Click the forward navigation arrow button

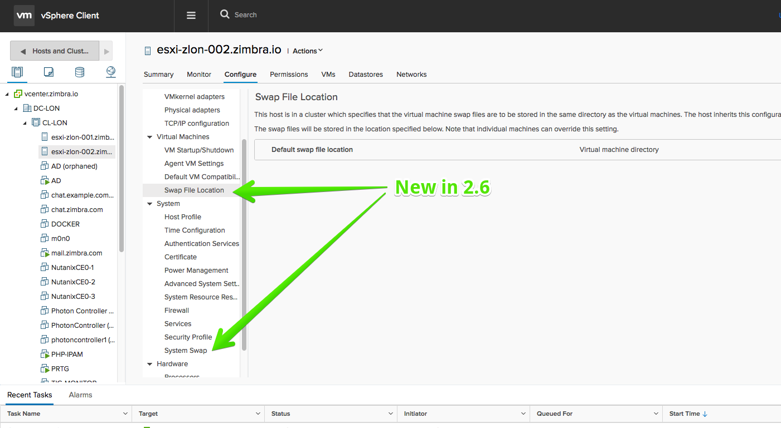pos(106,51)
